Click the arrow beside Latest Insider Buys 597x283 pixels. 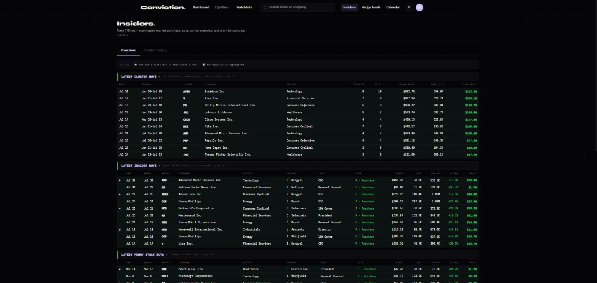click(159, 166)
